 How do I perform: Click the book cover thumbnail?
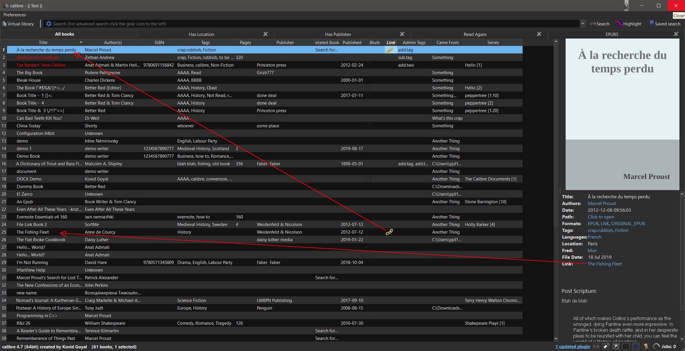tap(622, 114)
